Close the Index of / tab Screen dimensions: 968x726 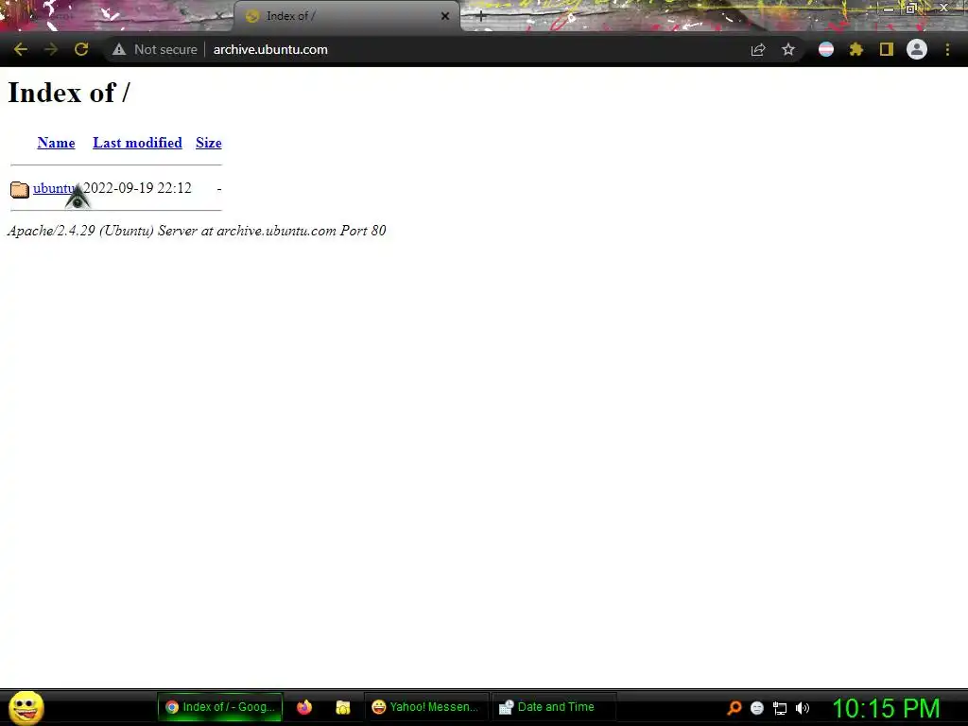tap(445, 16)
